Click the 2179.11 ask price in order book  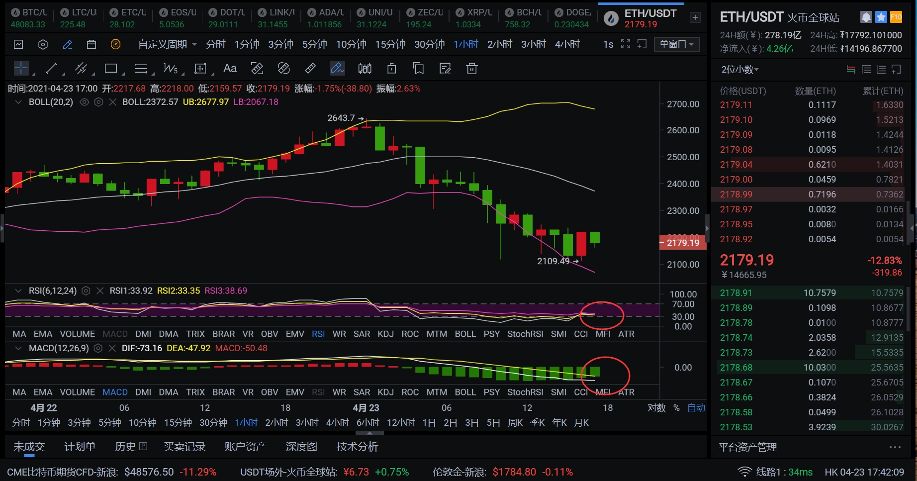click(736, 105)
